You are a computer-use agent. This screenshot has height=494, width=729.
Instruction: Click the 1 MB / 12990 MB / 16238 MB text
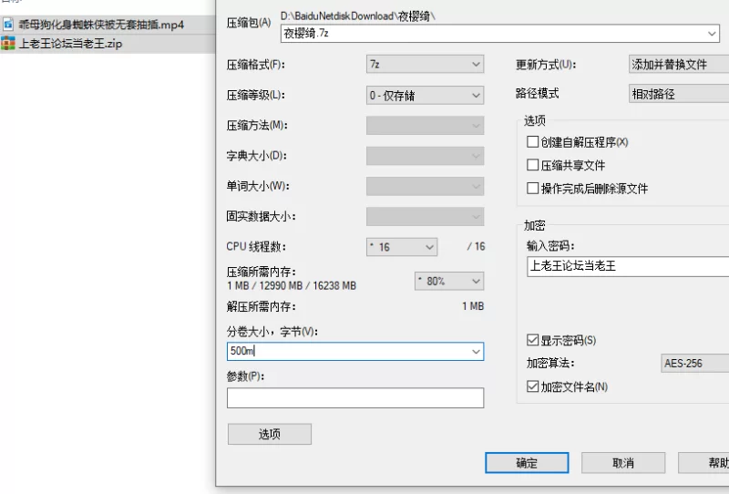[x=292, y=285]
